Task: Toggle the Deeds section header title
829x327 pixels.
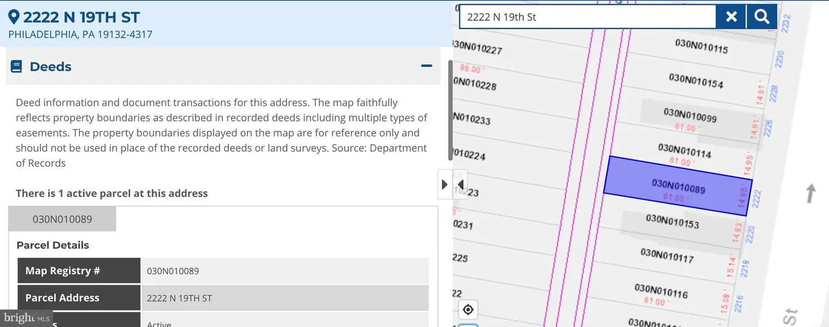Action: (51, 66)
